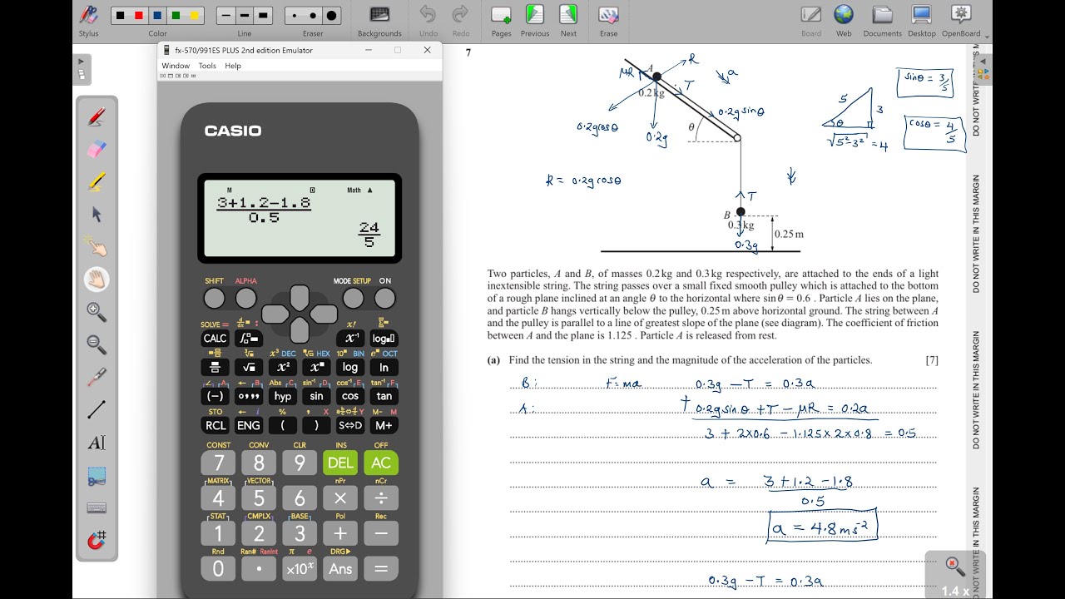Open the emulator Window menu
The width and height of the screenshot is (1065, 599).
point(176,66)
